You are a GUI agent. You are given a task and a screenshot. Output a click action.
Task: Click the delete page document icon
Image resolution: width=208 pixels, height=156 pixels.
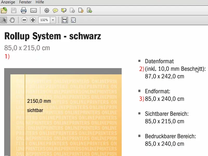pos(72,10)
